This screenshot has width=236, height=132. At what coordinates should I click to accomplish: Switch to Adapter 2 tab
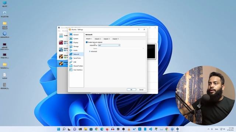98,39
